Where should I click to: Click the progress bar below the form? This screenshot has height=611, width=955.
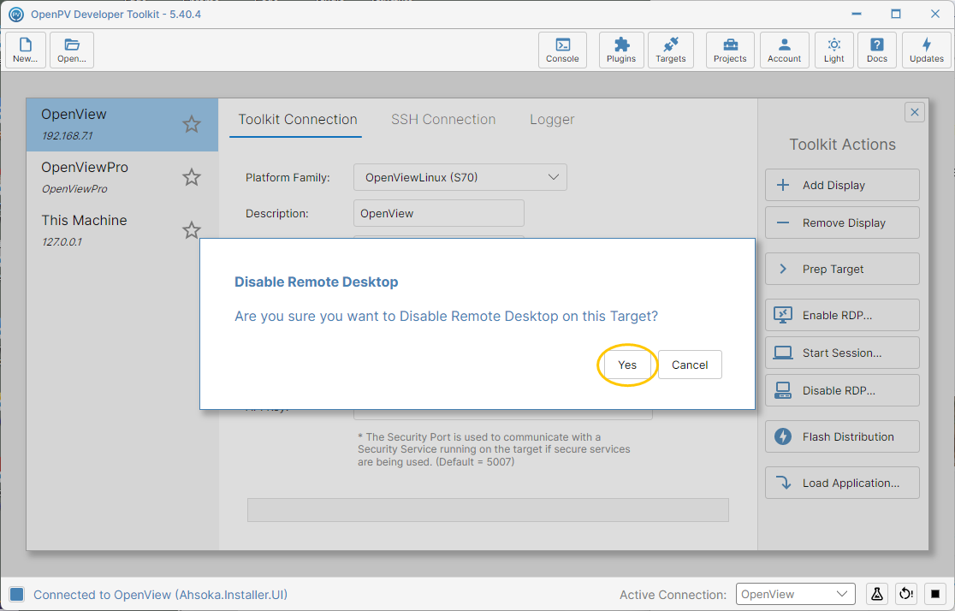[x=488, y=510]
